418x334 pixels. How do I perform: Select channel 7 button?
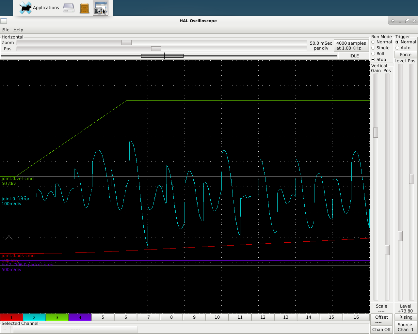pos(149,317)
